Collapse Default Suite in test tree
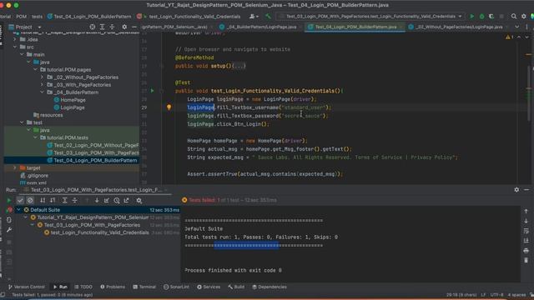This screenshot has height=300, width=534. tap(18, 210)
